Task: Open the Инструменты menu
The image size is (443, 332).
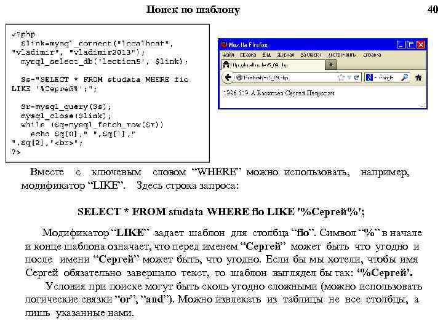Action: click(x=342, y=55)
